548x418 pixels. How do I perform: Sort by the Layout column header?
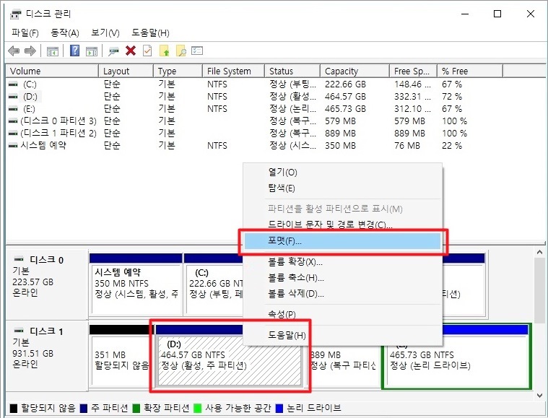[x=126, y=71]
